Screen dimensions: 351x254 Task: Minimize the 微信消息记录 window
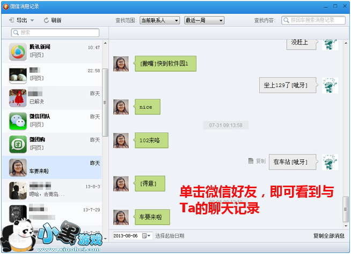pos(325,6)
